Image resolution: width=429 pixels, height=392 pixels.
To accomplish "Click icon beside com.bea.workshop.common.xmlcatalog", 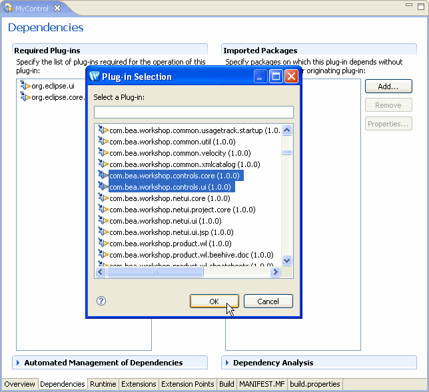I will pyautogui.click(x=103, y=164).
